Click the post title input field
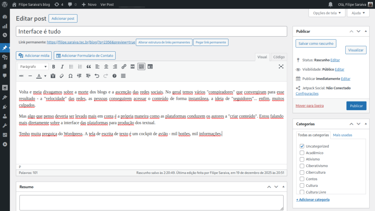The width and height of the screenshot is (375, 211). pos(151,32)
